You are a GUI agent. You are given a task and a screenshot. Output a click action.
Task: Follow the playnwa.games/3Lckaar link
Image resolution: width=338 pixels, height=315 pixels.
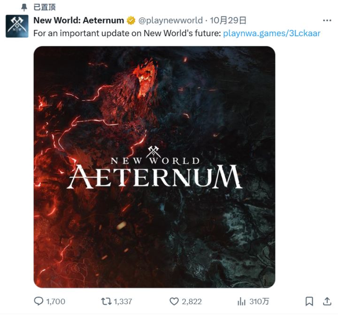coord(272,33)
